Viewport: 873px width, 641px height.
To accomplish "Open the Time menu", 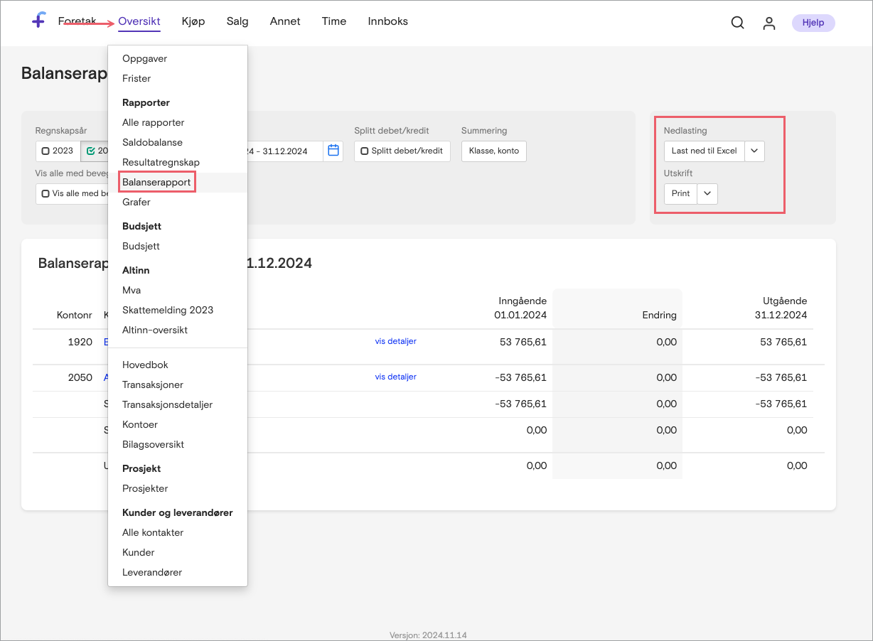I will [x=334, y=21].
